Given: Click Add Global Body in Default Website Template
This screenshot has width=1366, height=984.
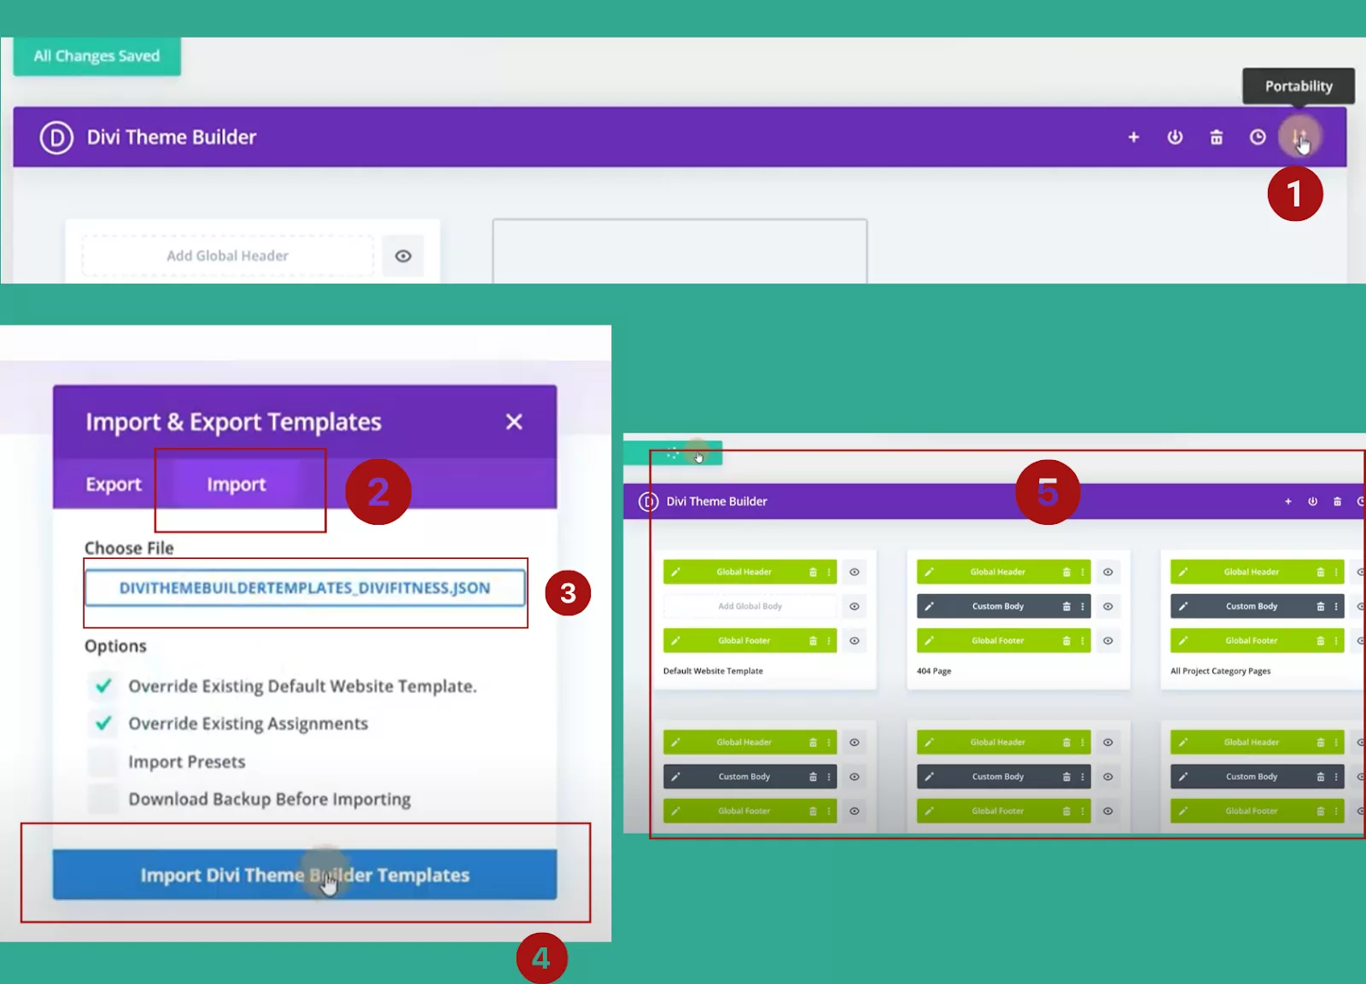Looking at the screenshot, I should click(750, 606).
